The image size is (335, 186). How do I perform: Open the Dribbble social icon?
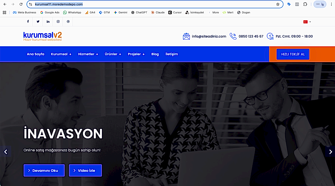click(x=68, y=22)
